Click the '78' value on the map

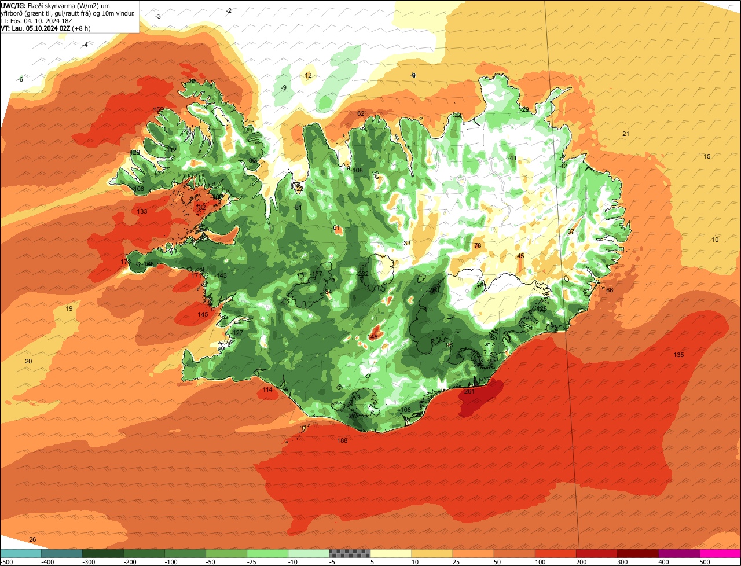click(478, 246)
